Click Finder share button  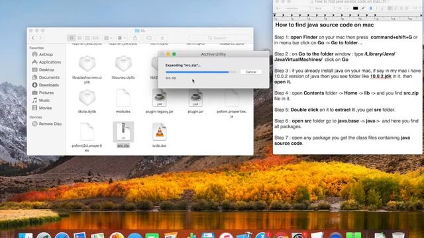pos(135,38)
